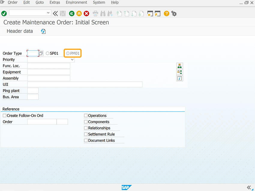The width and height of the screenshot is (255, 191).
Task: Click the Create New Session icon
Action: point(150,14)
